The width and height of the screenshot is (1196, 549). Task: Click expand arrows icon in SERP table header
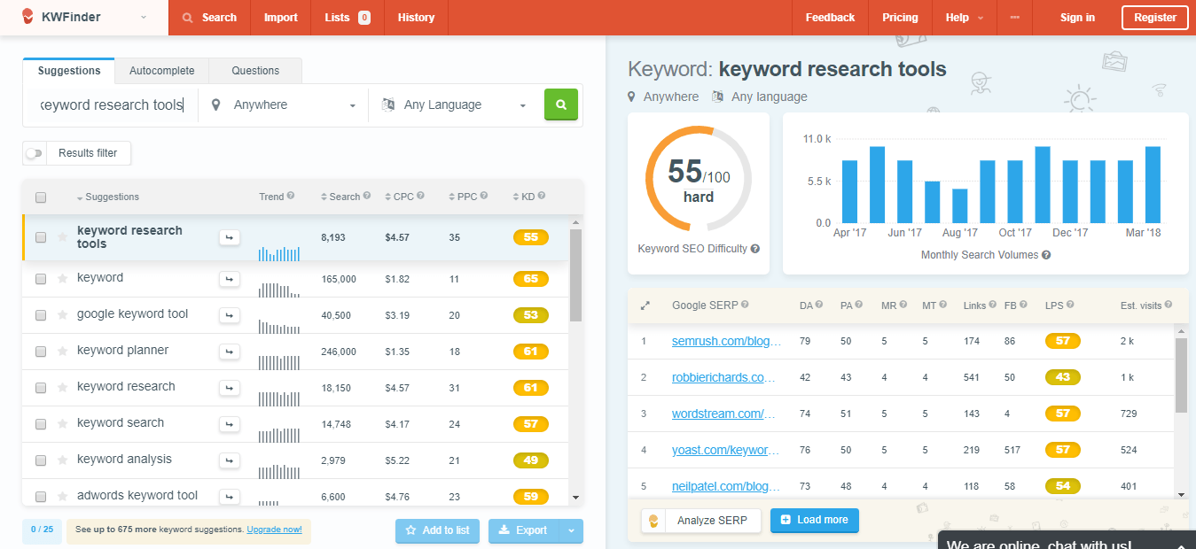pos(645,305)
